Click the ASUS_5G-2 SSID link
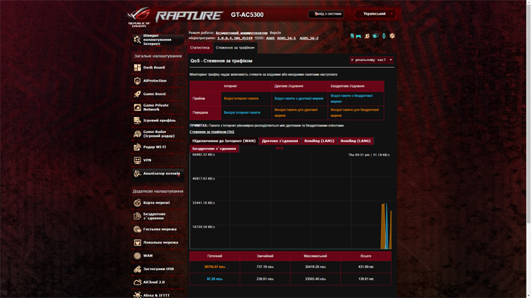The height and width of the screenshot is (298, 531). (x=309, y=38)
